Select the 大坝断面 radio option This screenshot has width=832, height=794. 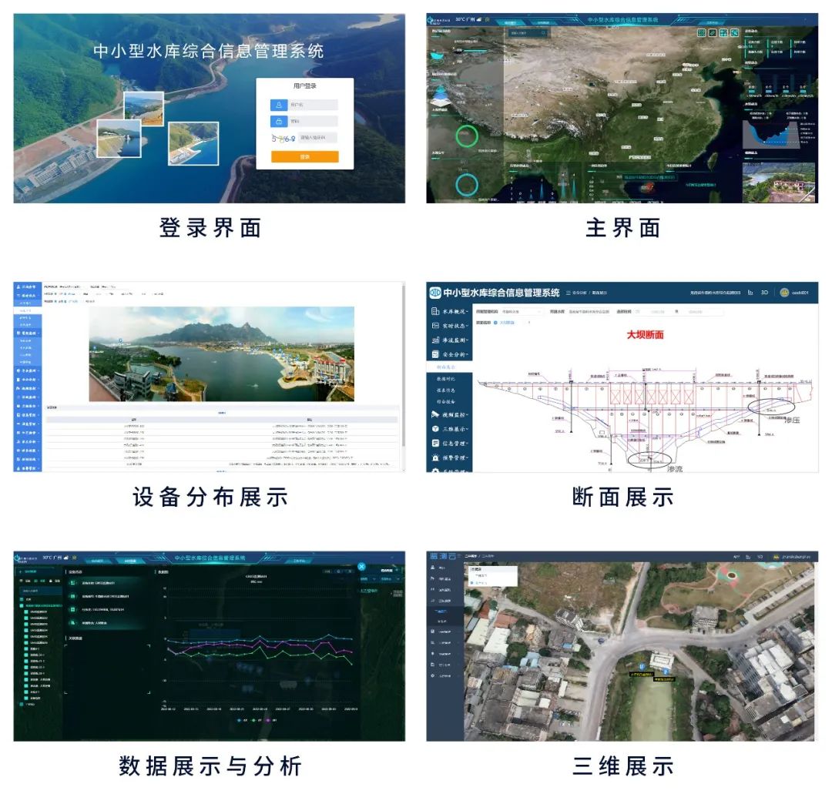[496, 323]
